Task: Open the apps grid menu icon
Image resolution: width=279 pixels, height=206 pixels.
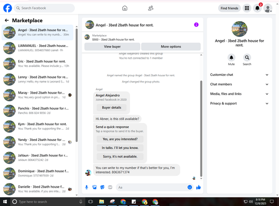Action: [247, 8]
